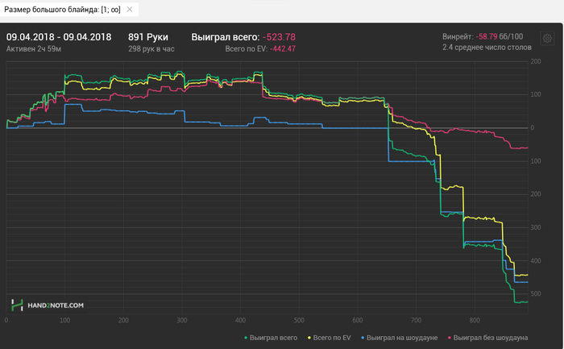Click the EV total value -442.47
The image size is (564, 349).
(283, 49)
